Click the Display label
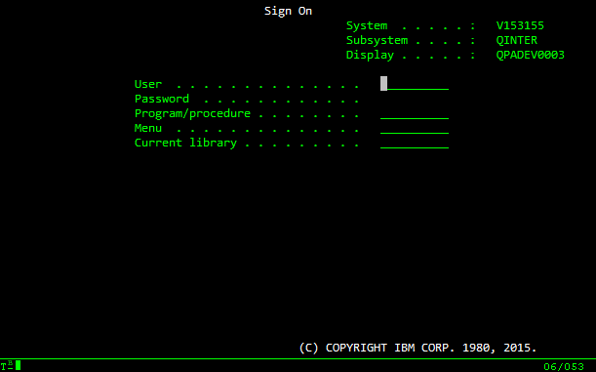 coord(370,55)
